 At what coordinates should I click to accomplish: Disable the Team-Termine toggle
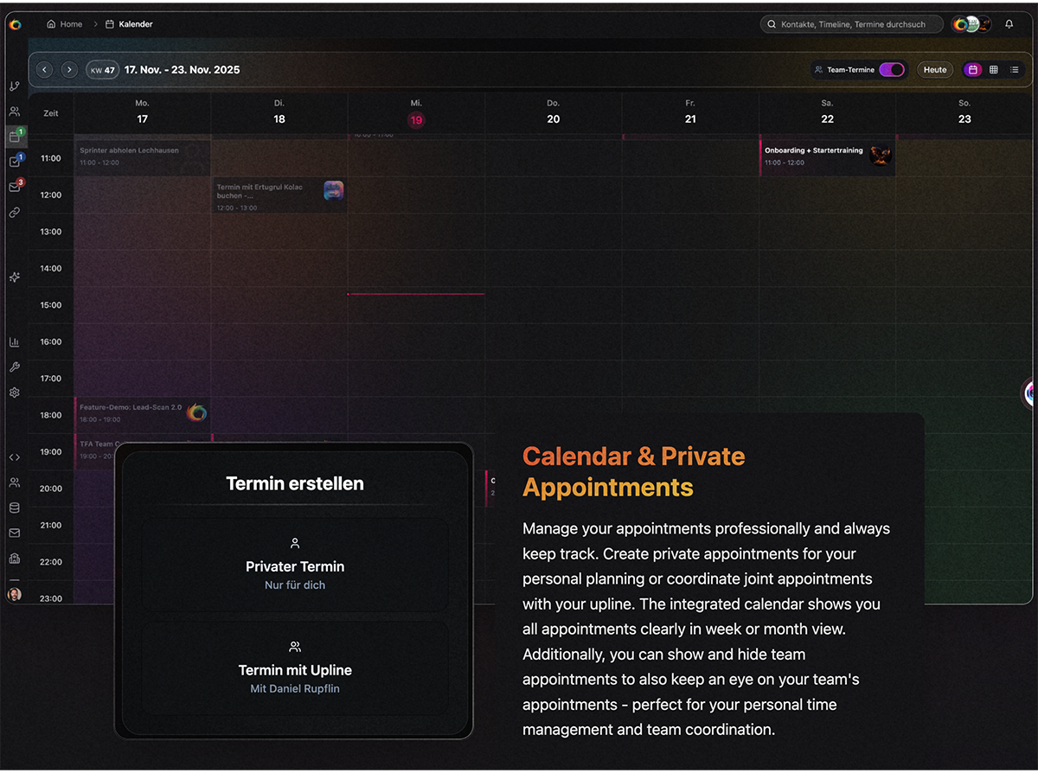891,69
